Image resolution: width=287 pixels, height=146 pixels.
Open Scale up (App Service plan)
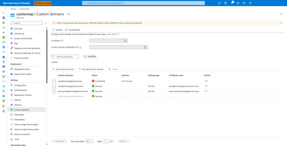point(26,124)
